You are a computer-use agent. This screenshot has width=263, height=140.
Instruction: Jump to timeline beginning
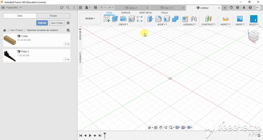tap(81, 136)
